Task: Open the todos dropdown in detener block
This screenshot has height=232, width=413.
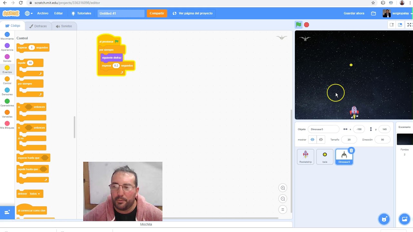Action: [35, 194]
